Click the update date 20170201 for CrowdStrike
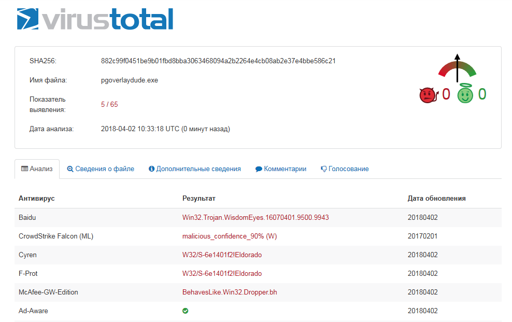The height and width of the screenshot is (322, 512). [x=422, y=236]
